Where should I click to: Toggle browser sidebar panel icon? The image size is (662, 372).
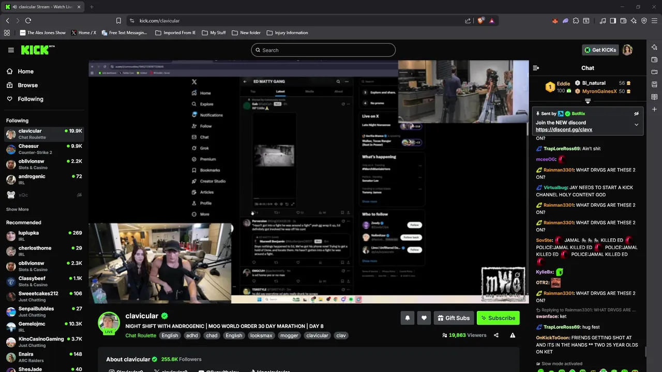(x=613, y=21)
